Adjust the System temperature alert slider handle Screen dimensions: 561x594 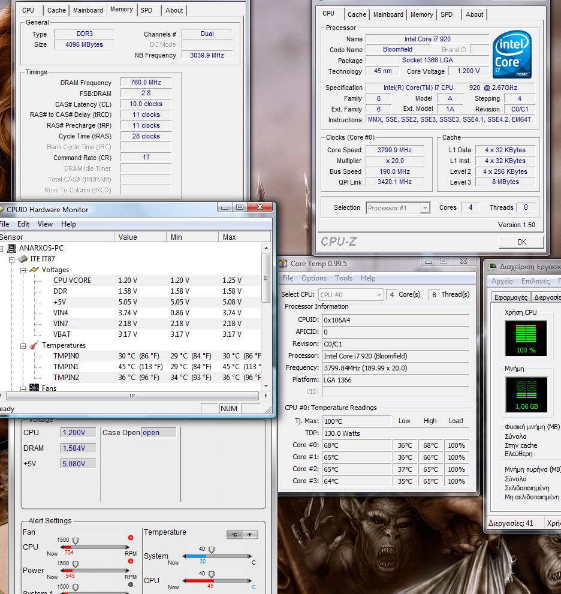click(212, 550)
